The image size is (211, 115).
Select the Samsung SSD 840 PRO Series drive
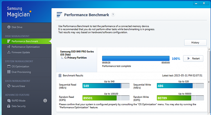pos(77,53)
